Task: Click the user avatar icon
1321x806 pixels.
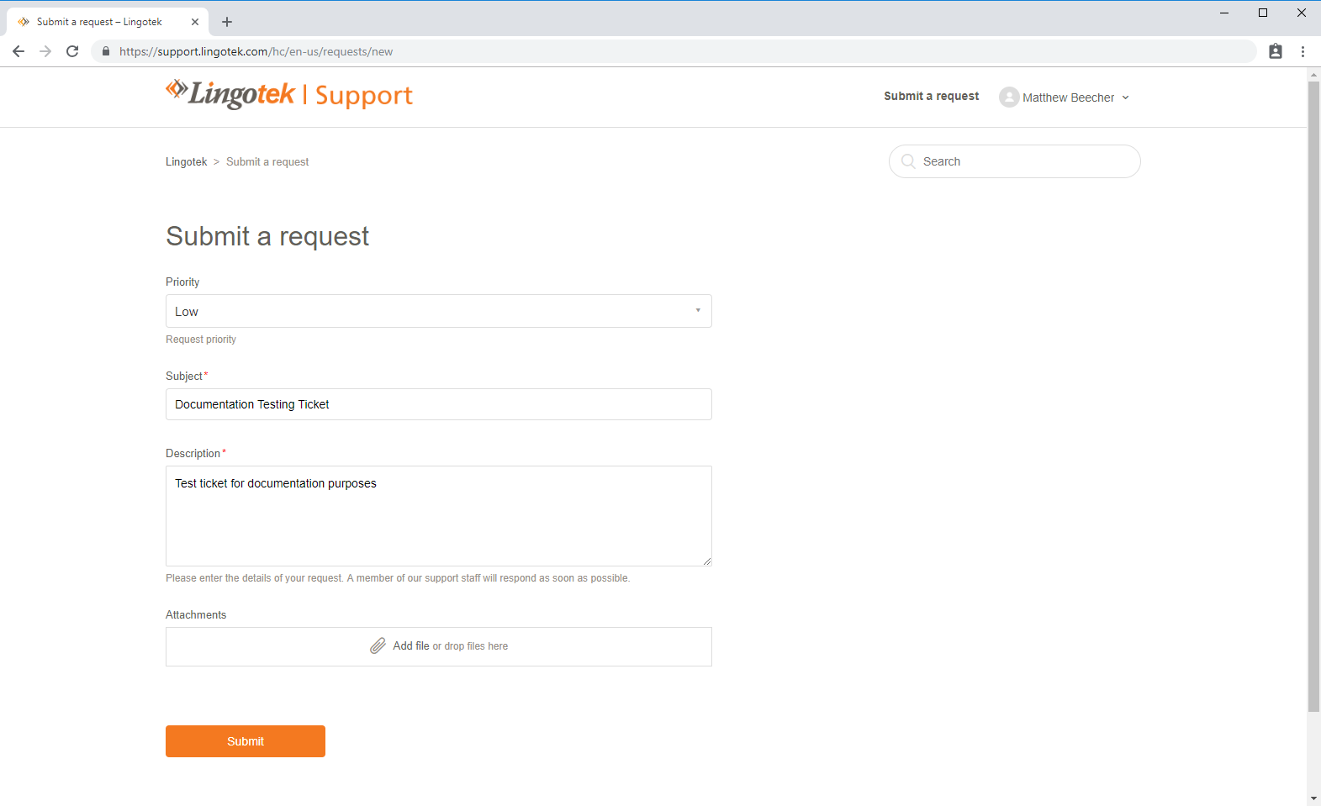Action: click(1009, 97)
